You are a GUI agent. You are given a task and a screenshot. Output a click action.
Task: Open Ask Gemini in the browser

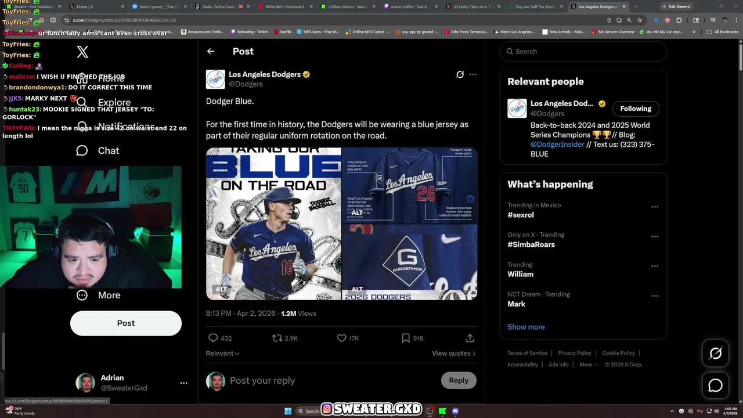click(x=675, y=6)
